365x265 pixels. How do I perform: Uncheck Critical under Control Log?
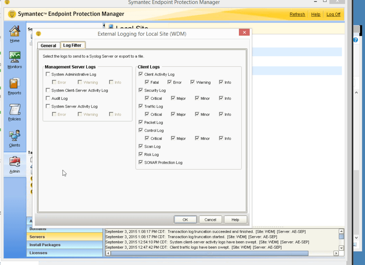(x=147, y=138)
